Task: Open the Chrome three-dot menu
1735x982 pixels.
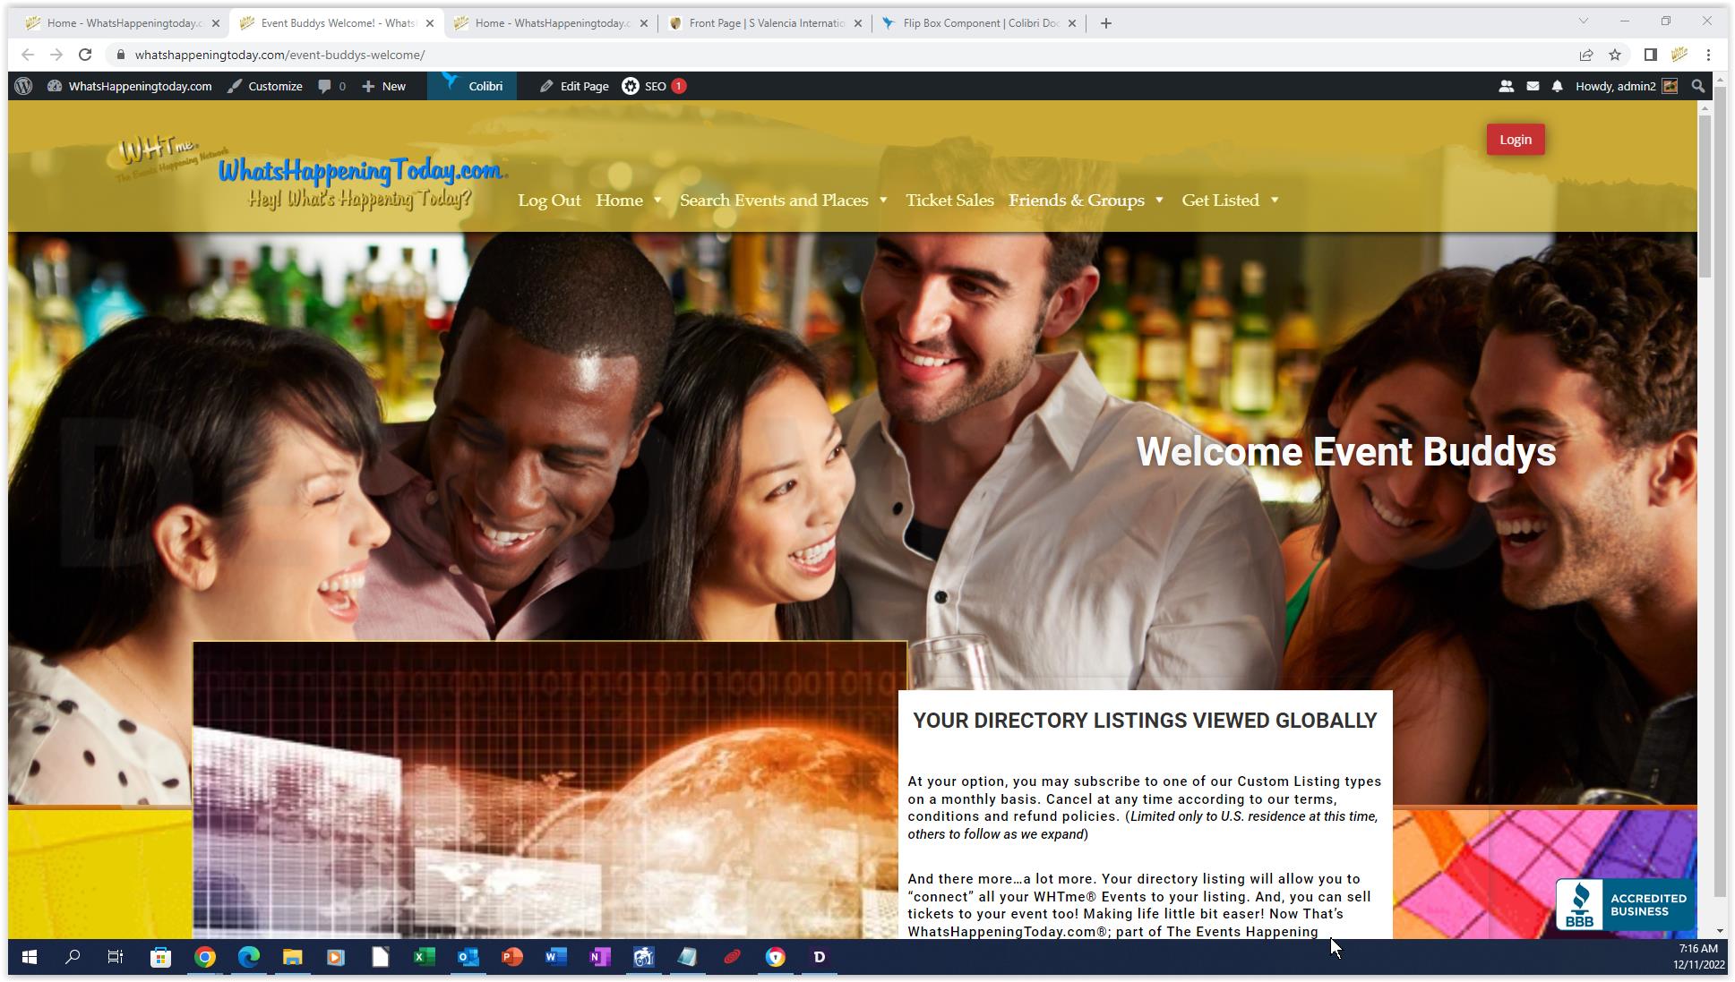Action: click(x=1709, y=55)
